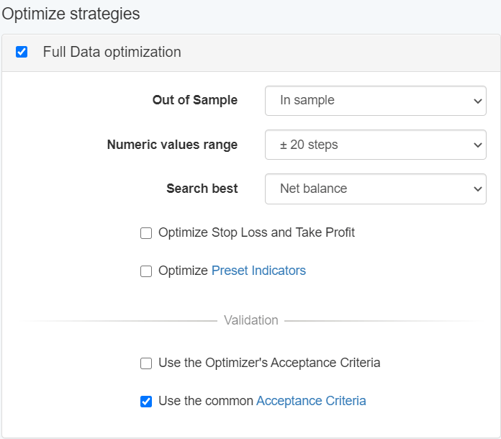Uncheck the Use the common Acceptance Criteria box
This screenshot has height=439, width=501.
146,402
